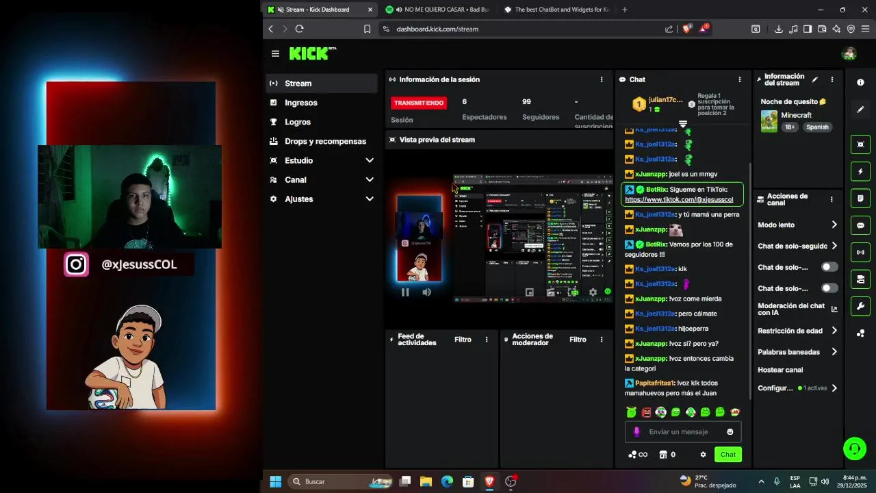Image resolution: width=876 pixels, height=493 pixels.
Task: Bookmark this page
Action: tap(367, 29)
